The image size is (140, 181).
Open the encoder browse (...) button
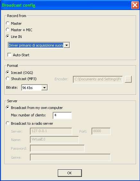(128, 79)
